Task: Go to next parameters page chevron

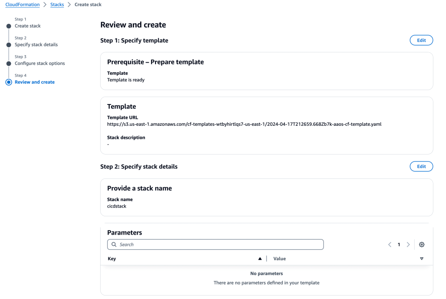Action: tap(408, 244)
